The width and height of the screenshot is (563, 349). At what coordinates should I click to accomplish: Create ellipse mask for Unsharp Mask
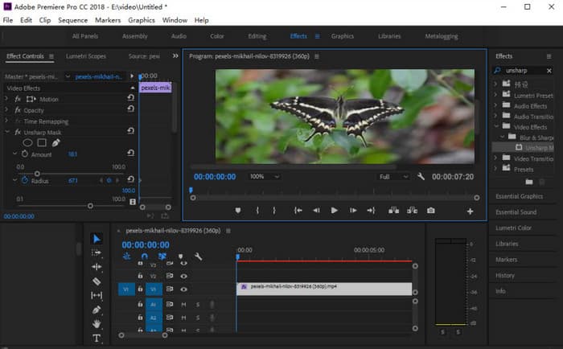pos(27,143)
